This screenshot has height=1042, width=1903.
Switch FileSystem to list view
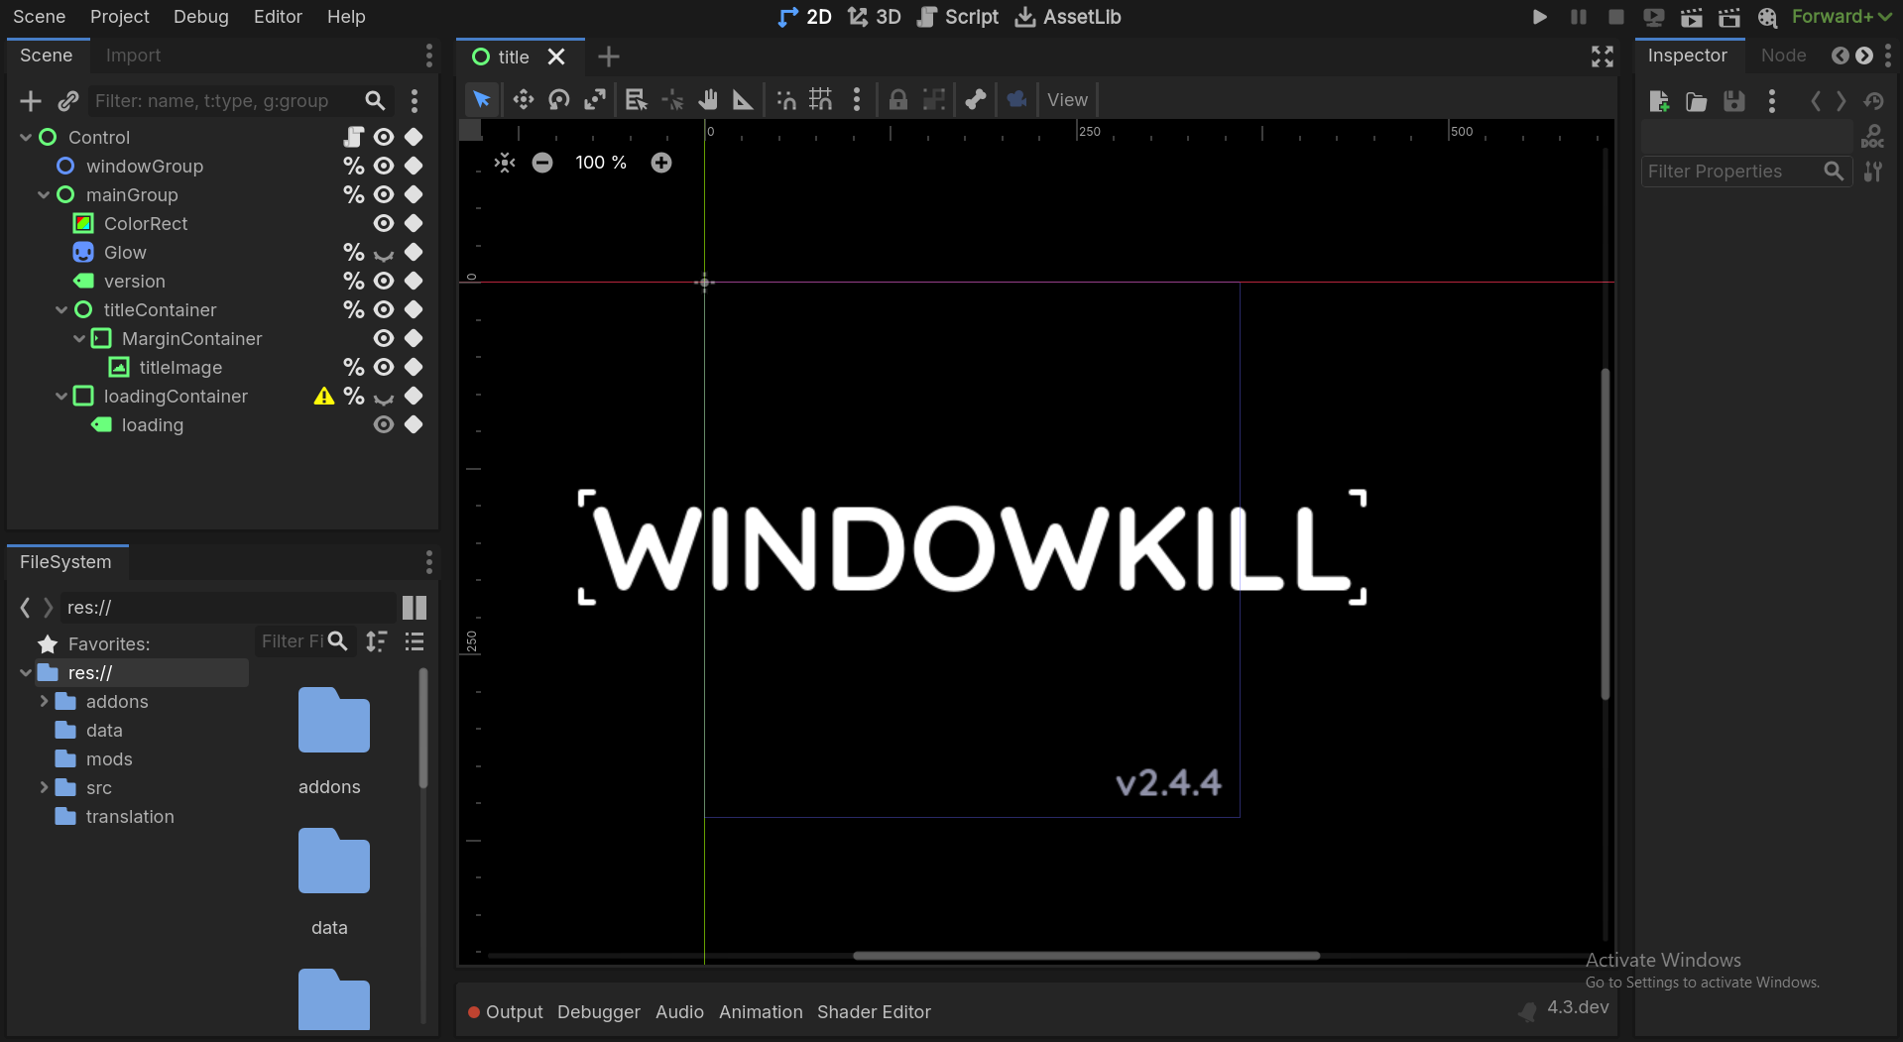[x=415, y=641]
